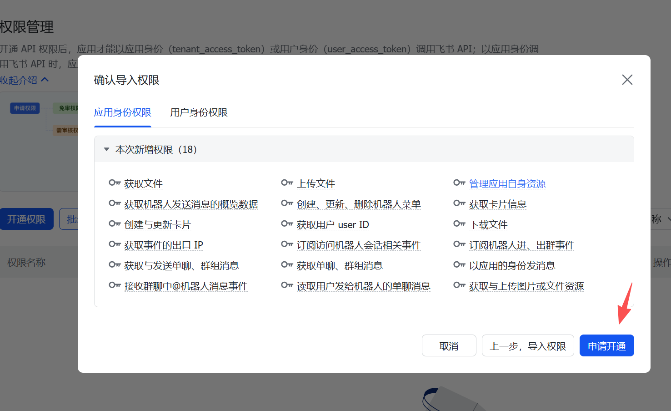Click key icon beside 获取机器人发送消息的概览数据
The height and width of the screenshot is (411, 671).
click(x=115, y=203)
